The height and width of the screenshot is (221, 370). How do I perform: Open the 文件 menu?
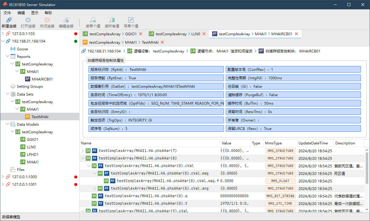point(7,13)
